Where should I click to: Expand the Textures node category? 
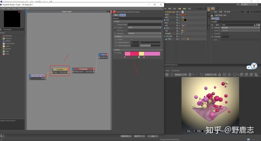coord(1,38)
